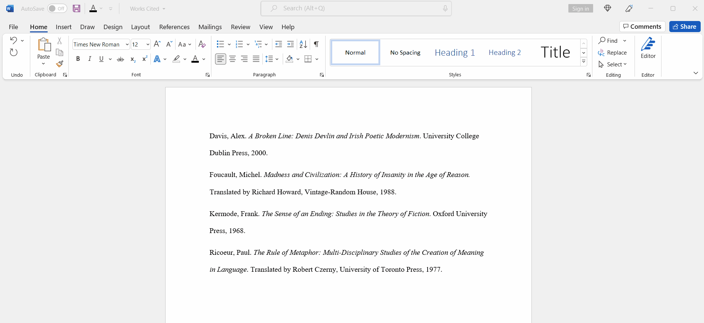Apply the red font color swatch
Screen dimensions: 704x323
point(195,59)
